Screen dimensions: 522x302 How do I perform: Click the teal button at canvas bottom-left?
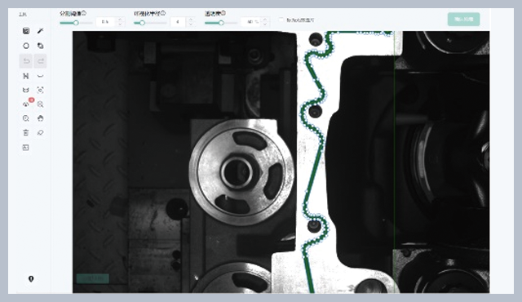93,278
